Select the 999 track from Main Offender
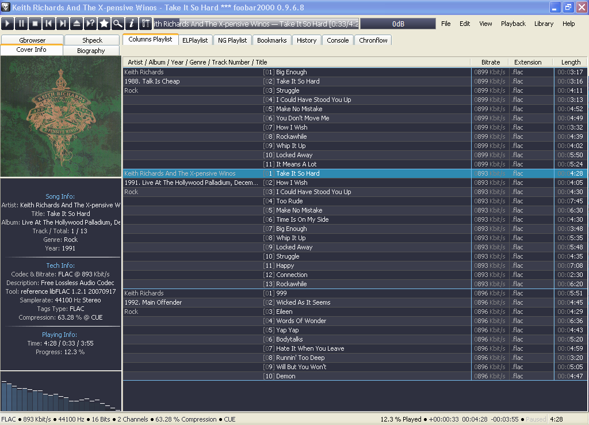The width and height of the screenshot is (589, 425). (x=355, y=293)
